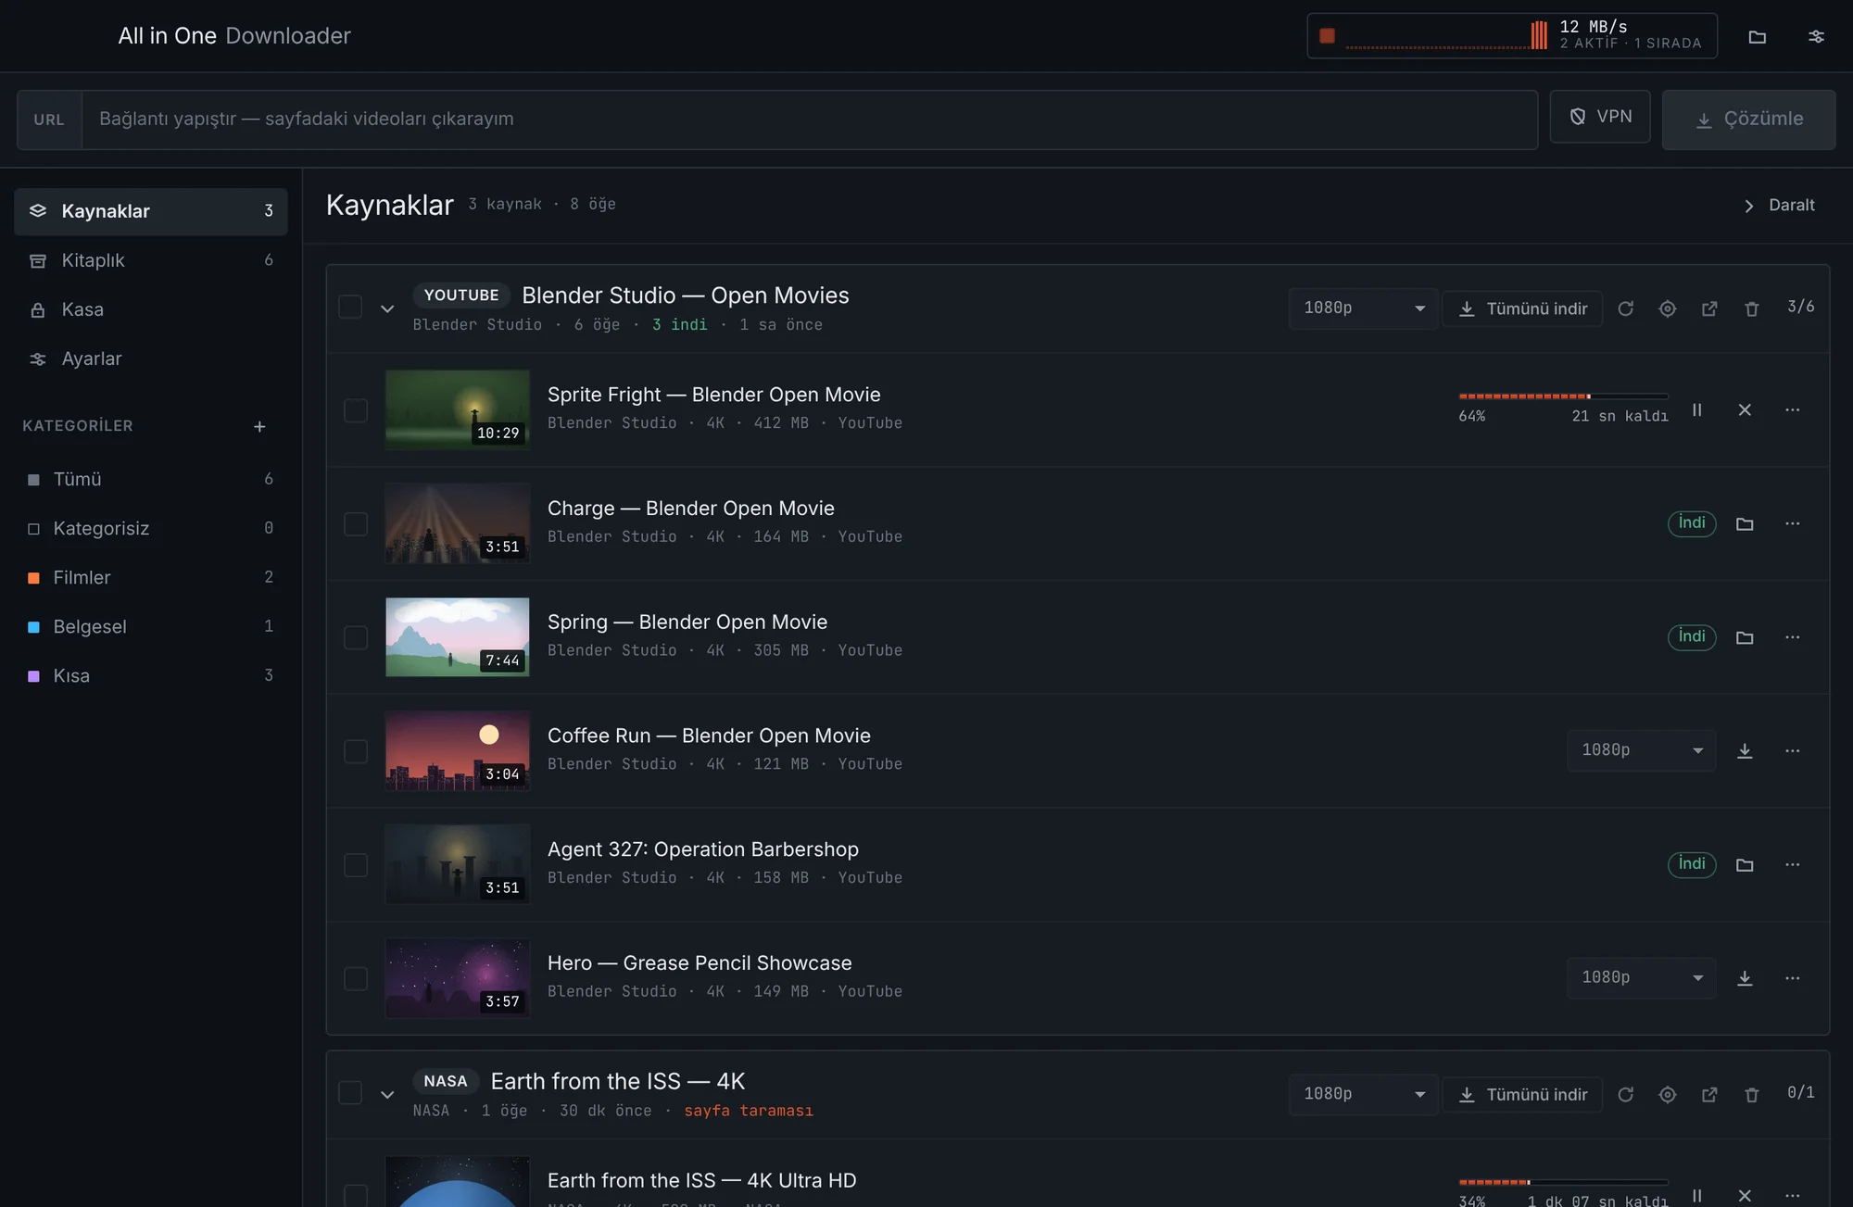The height and width of the screenshot is (1207, 1853).
Task: Open more options for Agent 327
Action: click(1793, 864)
